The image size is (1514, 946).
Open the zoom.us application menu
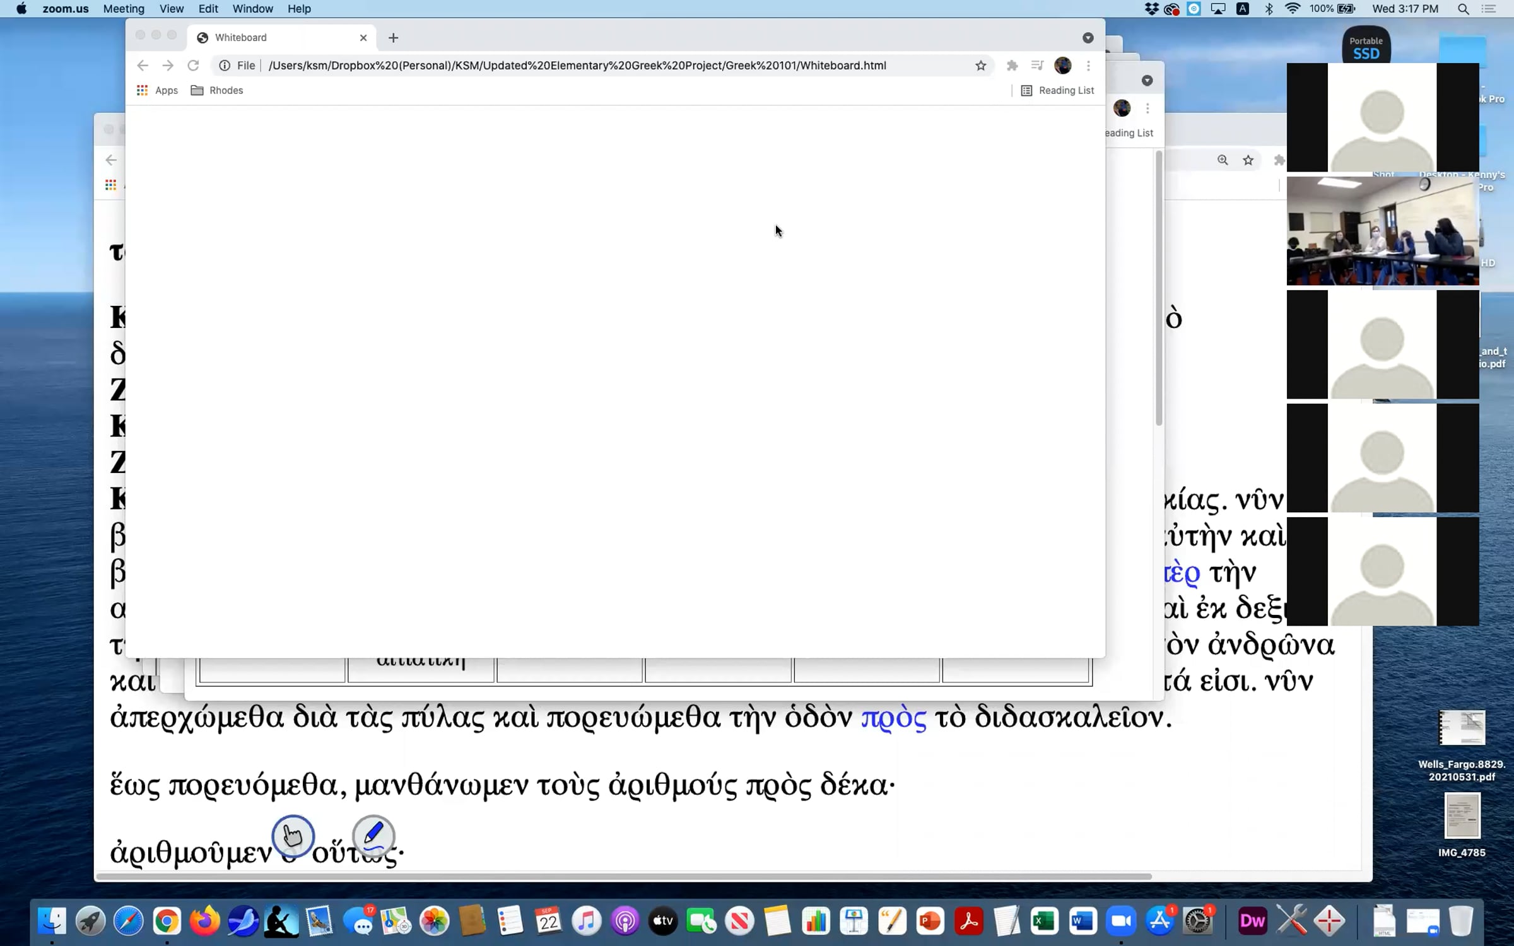66,9
